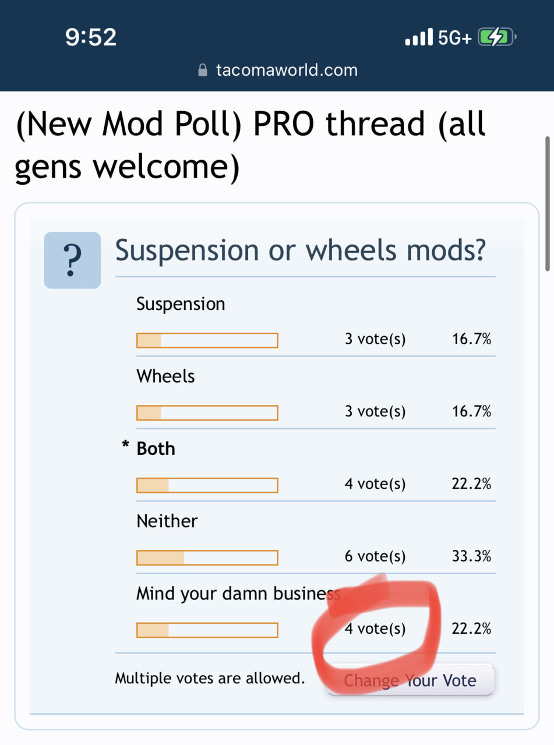Tap the 5G+ network indicator
This screenshot has height=745, width=554.
click(454, 38)
